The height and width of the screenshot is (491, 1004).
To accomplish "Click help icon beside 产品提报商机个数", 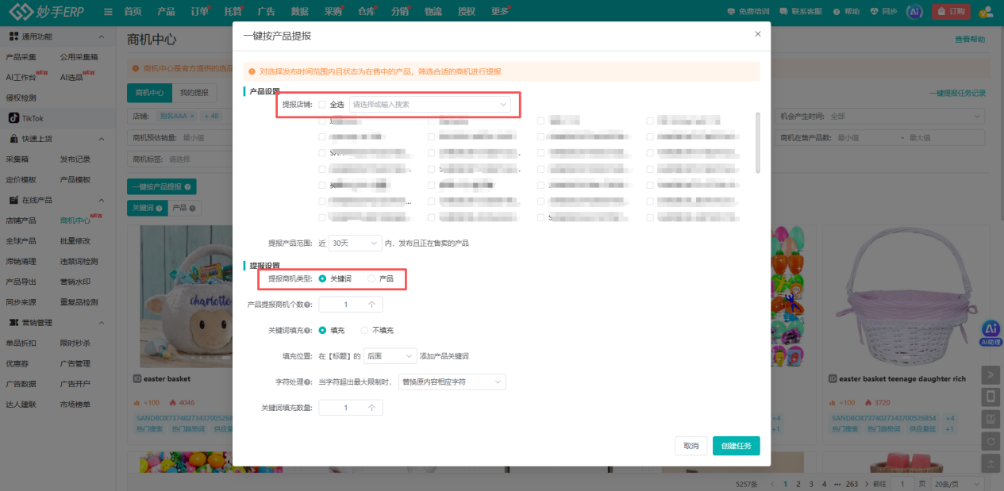I will (x=308, y=305).
